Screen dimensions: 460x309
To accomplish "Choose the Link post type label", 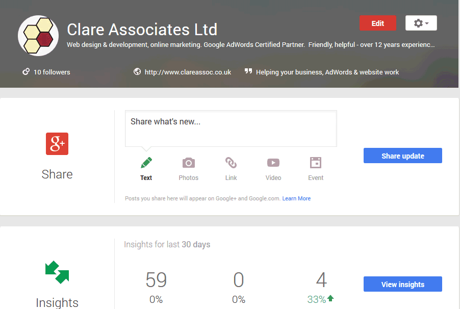I will coord(231,178).
